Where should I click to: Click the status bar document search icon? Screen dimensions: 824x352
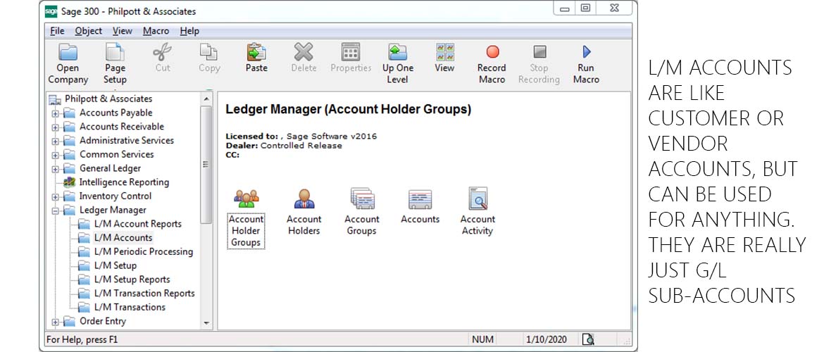click(588, 339)
